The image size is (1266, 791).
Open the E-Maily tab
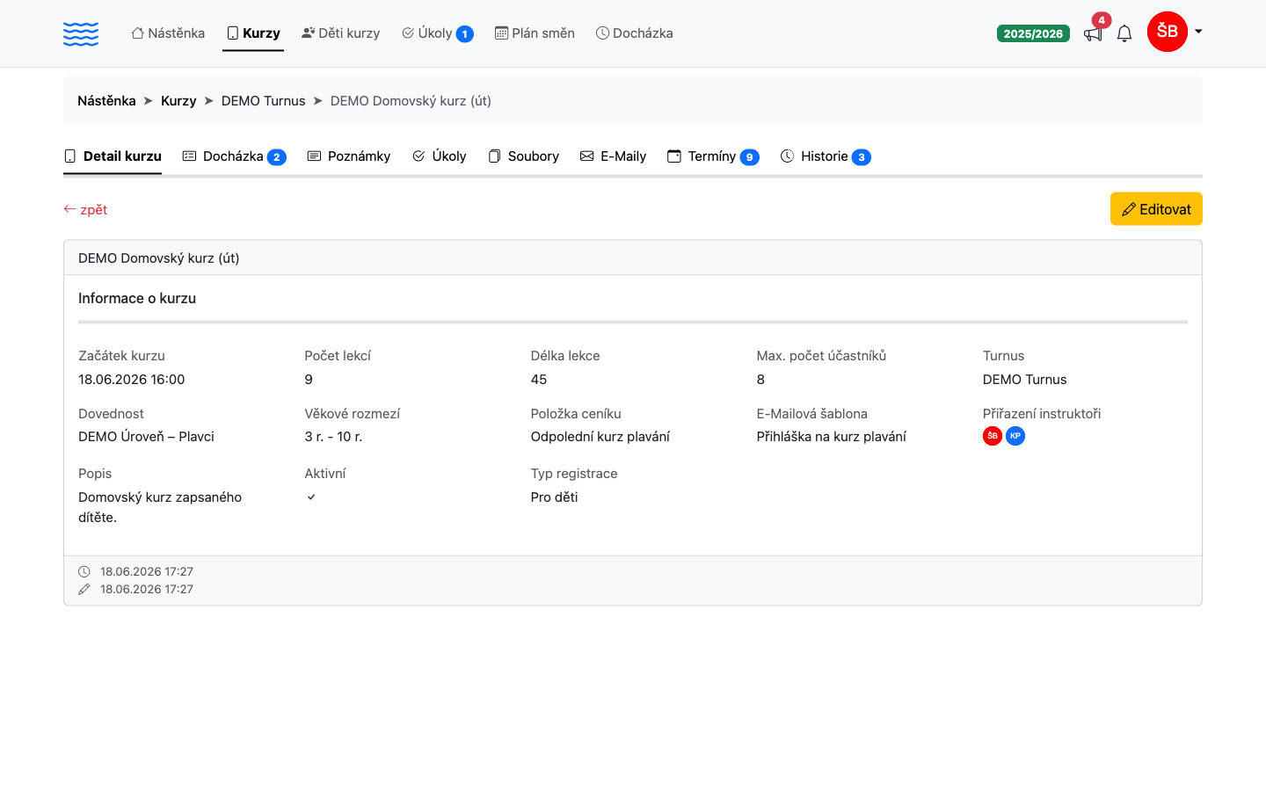[x=613, y=156]
